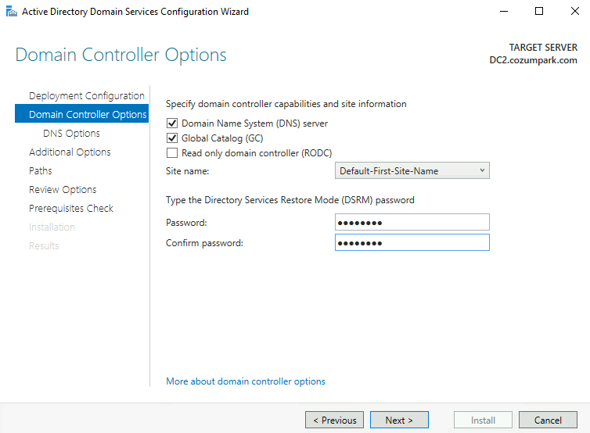This screenshot has width=590, height=433.
Task: Open the DNS Options step
Action: 71,134
